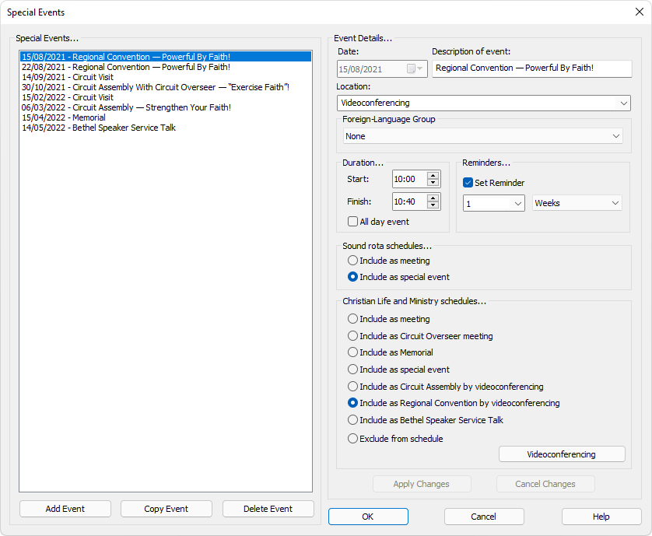Select the 15/04/2022 Memorial event
652x536 pixels.
[x=64, y=117]
